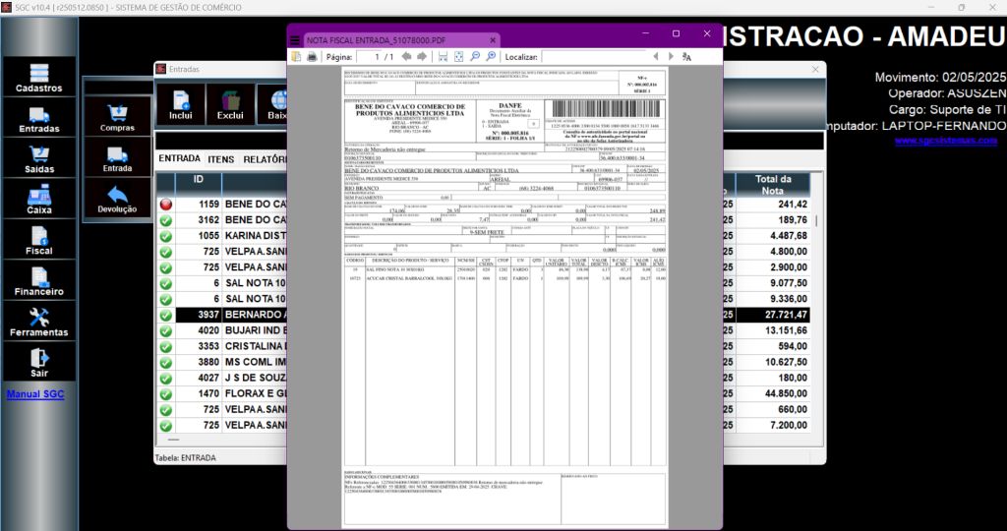Minimize the PDF viewer window
The height and width of the screenshot is (531, 1007).
point(645,33)
